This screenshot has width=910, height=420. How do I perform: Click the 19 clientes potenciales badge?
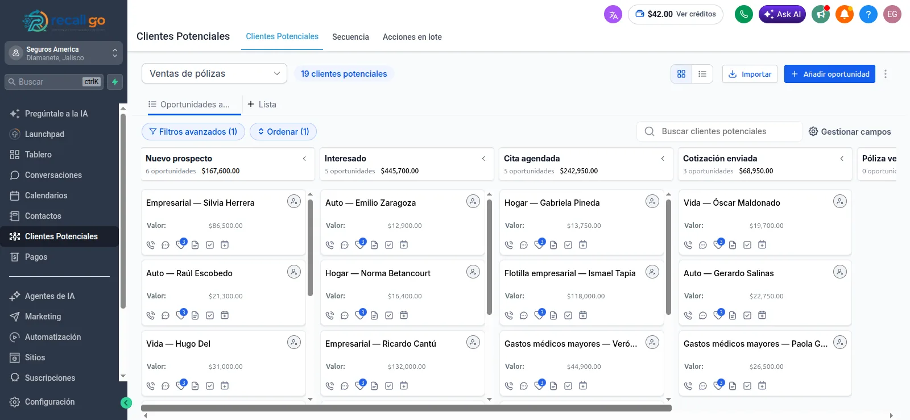click(344, 73)
